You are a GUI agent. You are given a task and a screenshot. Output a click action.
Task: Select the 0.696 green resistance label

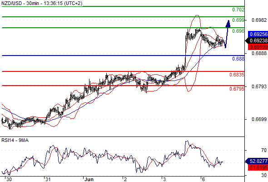click(238, 31)
